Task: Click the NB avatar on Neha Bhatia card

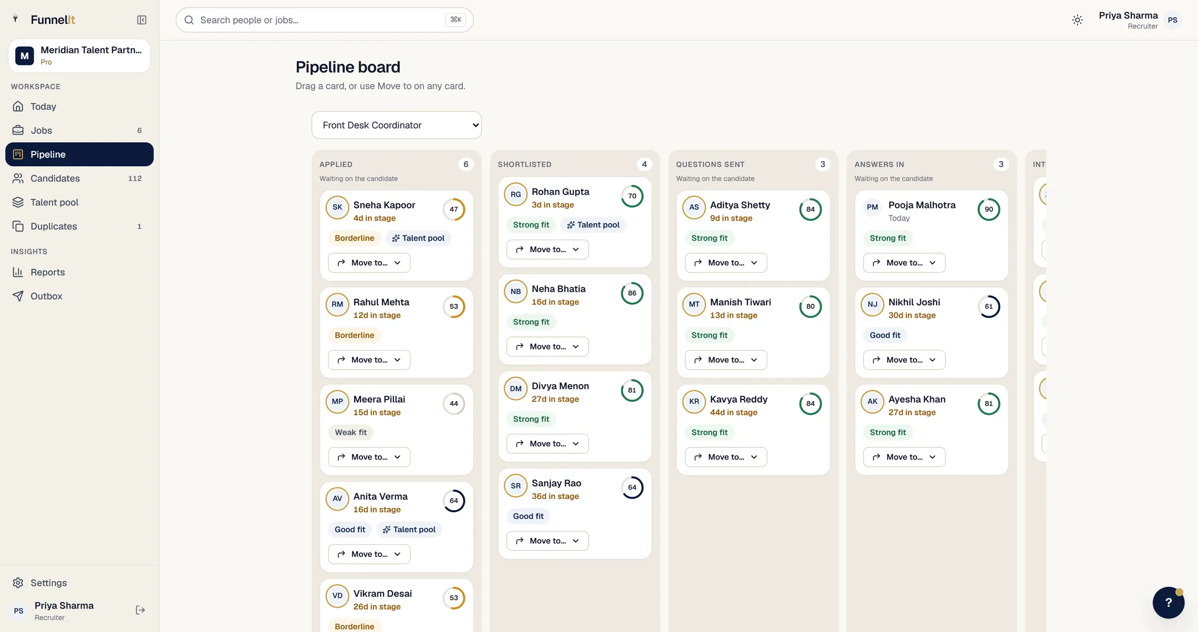Action: click(516, 292)
